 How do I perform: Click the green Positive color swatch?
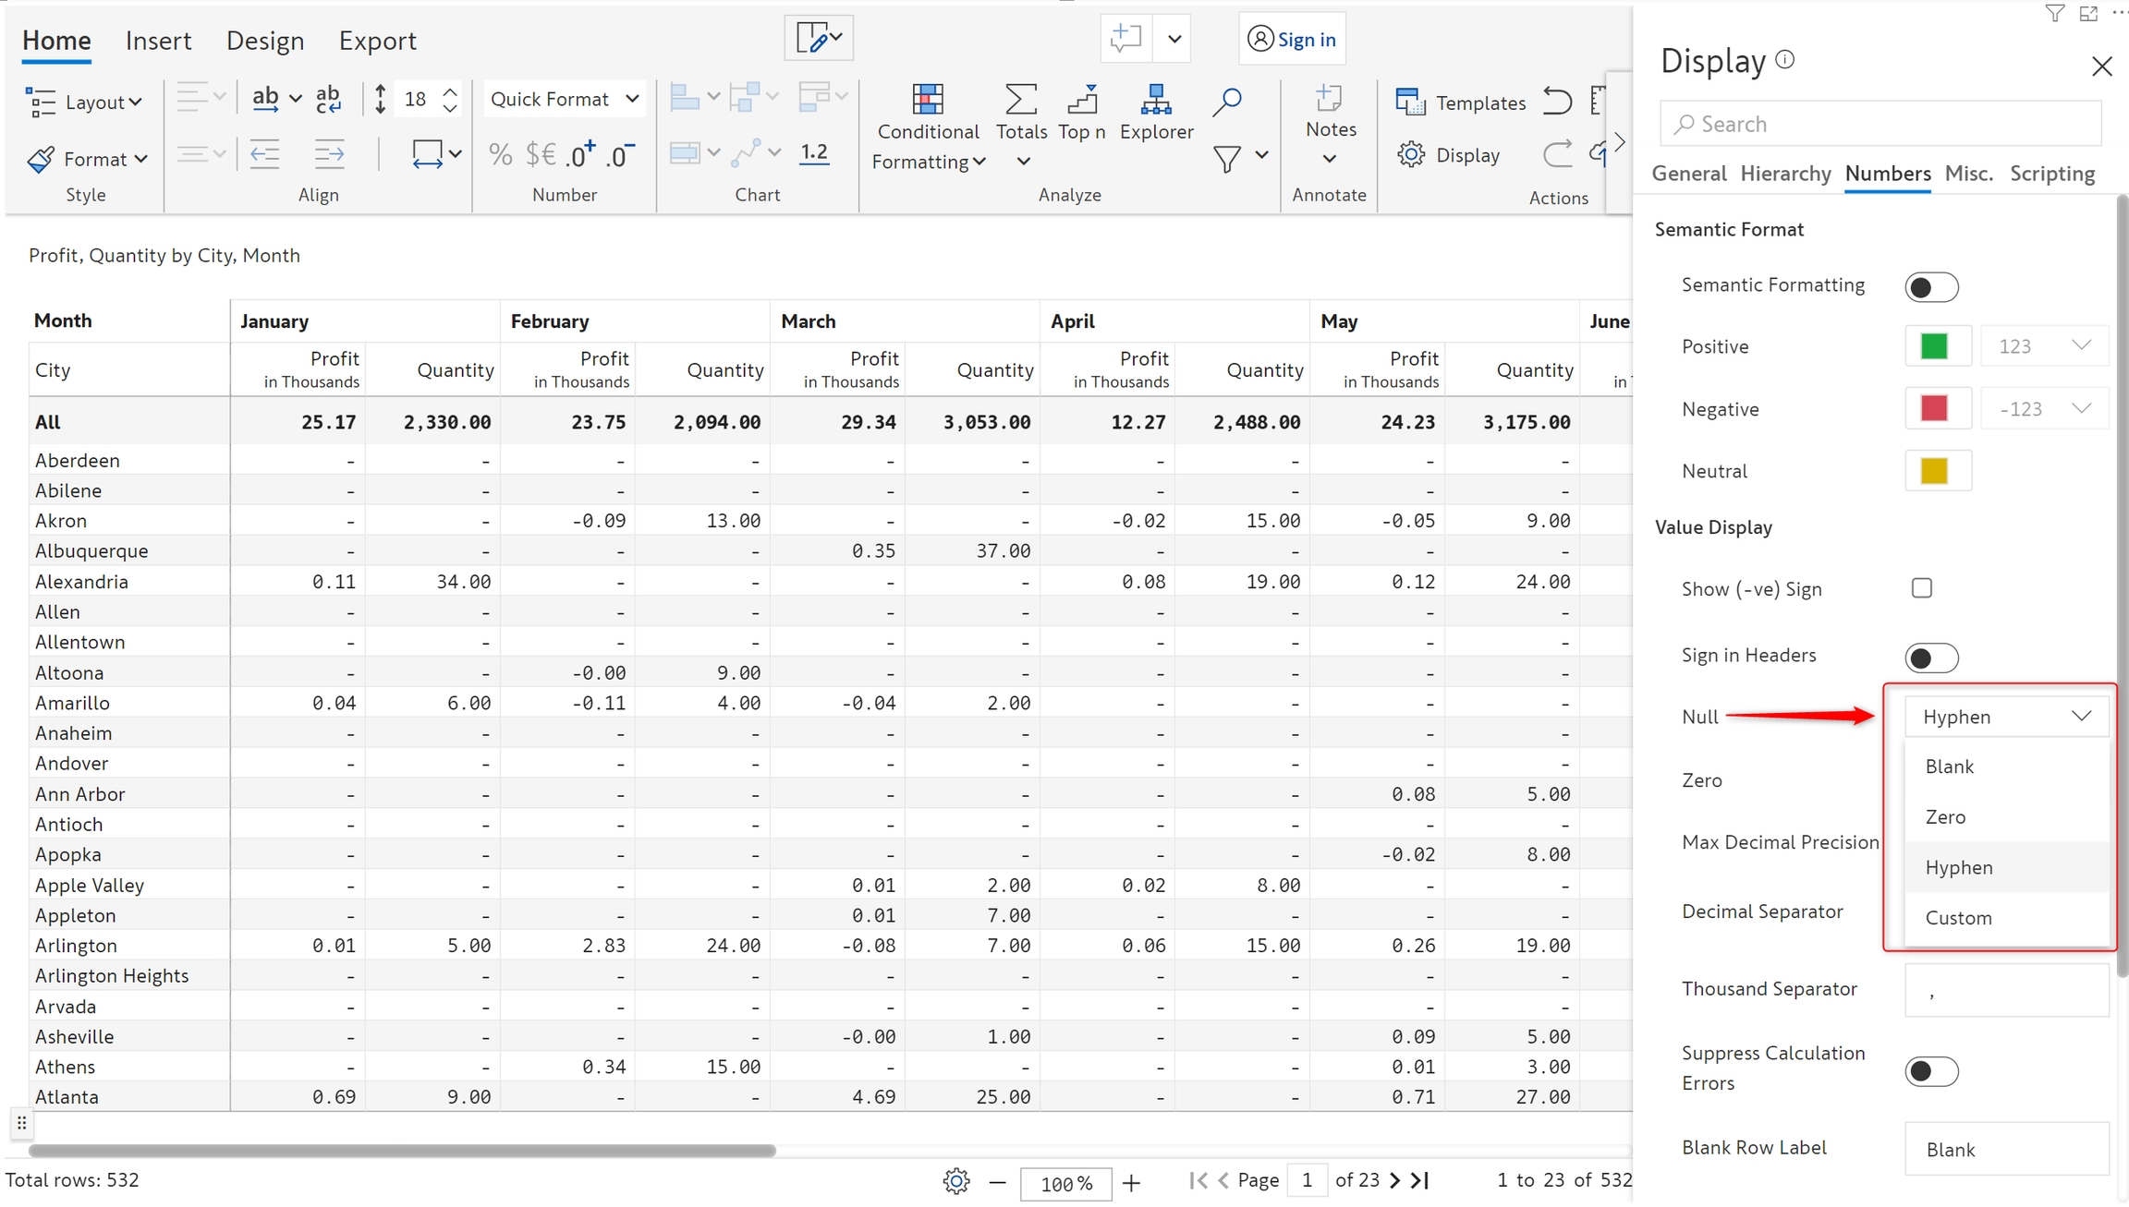pyautogui.click(x=1934, y=346)
